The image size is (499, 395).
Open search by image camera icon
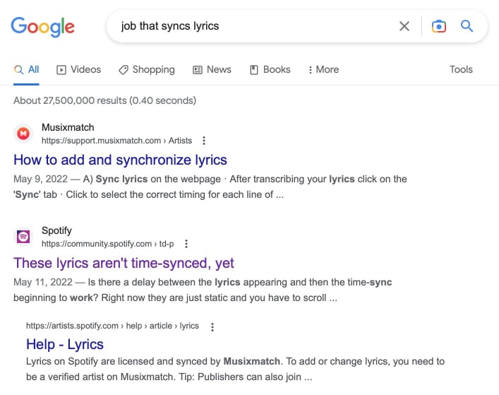pyautogui.click(x=438, y=26)
